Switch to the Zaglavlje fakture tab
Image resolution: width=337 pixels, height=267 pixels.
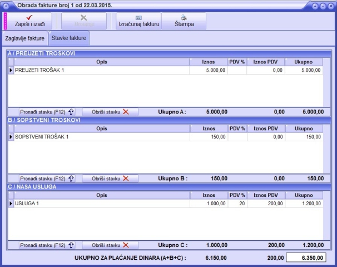click(x=24, y=39)
